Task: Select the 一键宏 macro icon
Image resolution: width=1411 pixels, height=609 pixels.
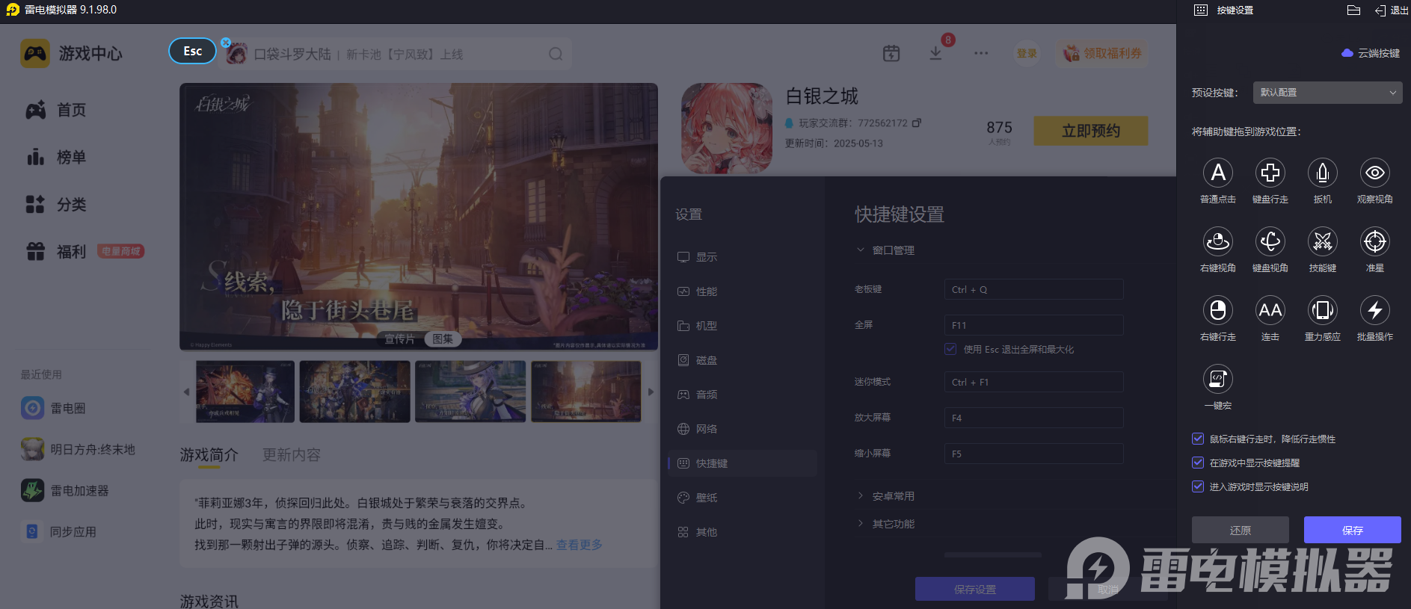Action: 1218,379
